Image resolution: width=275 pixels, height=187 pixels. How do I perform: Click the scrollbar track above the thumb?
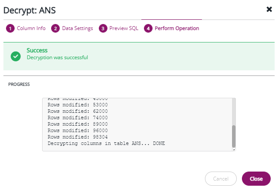tap(234, 112)
